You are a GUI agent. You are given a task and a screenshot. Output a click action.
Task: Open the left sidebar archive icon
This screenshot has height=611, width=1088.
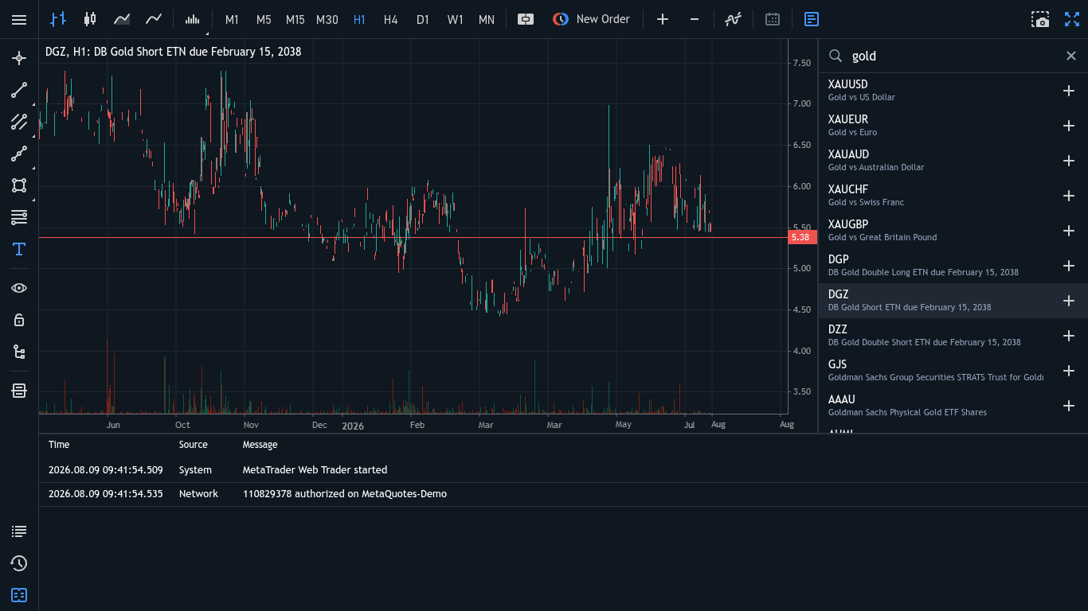[x=19, y=391]
